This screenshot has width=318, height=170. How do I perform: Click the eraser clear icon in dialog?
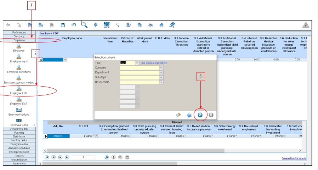(x=178, y=115)
